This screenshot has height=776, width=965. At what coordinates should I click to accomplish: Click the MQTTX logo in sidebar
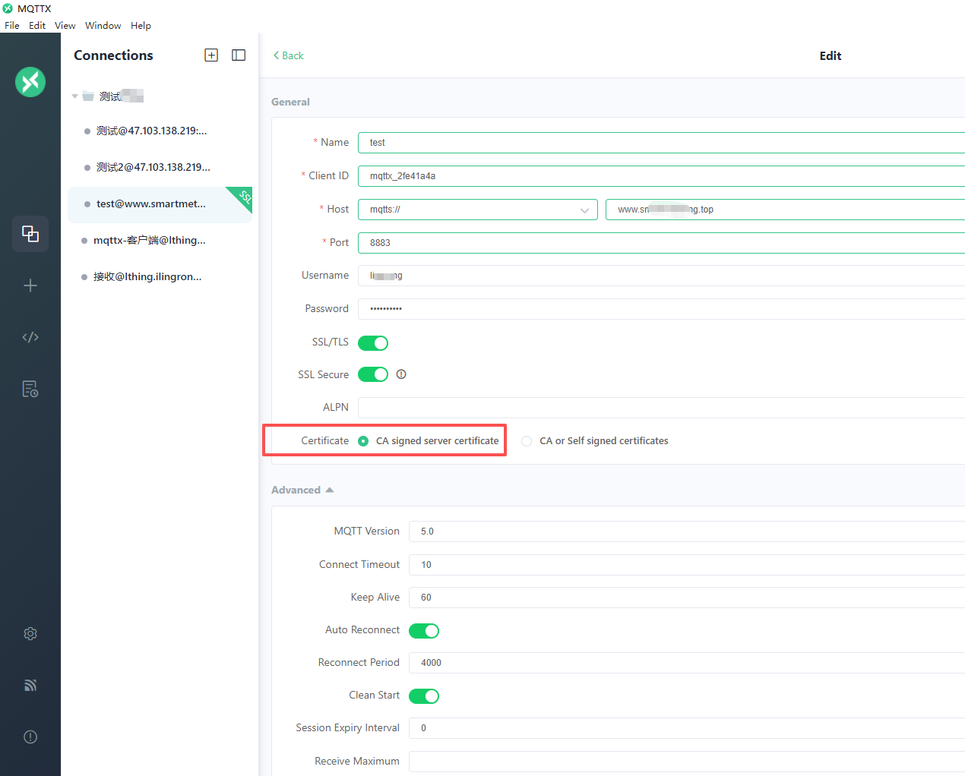point(30,82)
